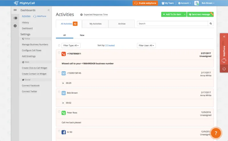Open the Filter User dropdown
Screen dimensions: 228x141
pos(146,46)
